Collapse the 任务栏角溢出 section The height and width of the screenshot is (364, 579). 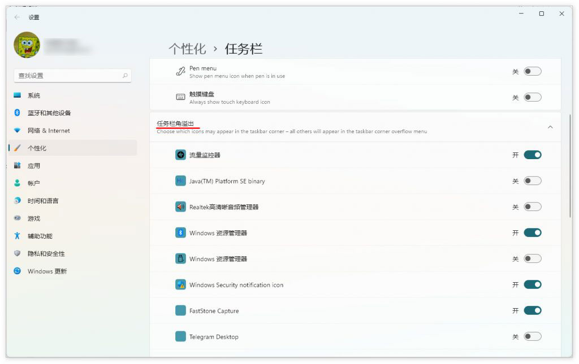550,127
